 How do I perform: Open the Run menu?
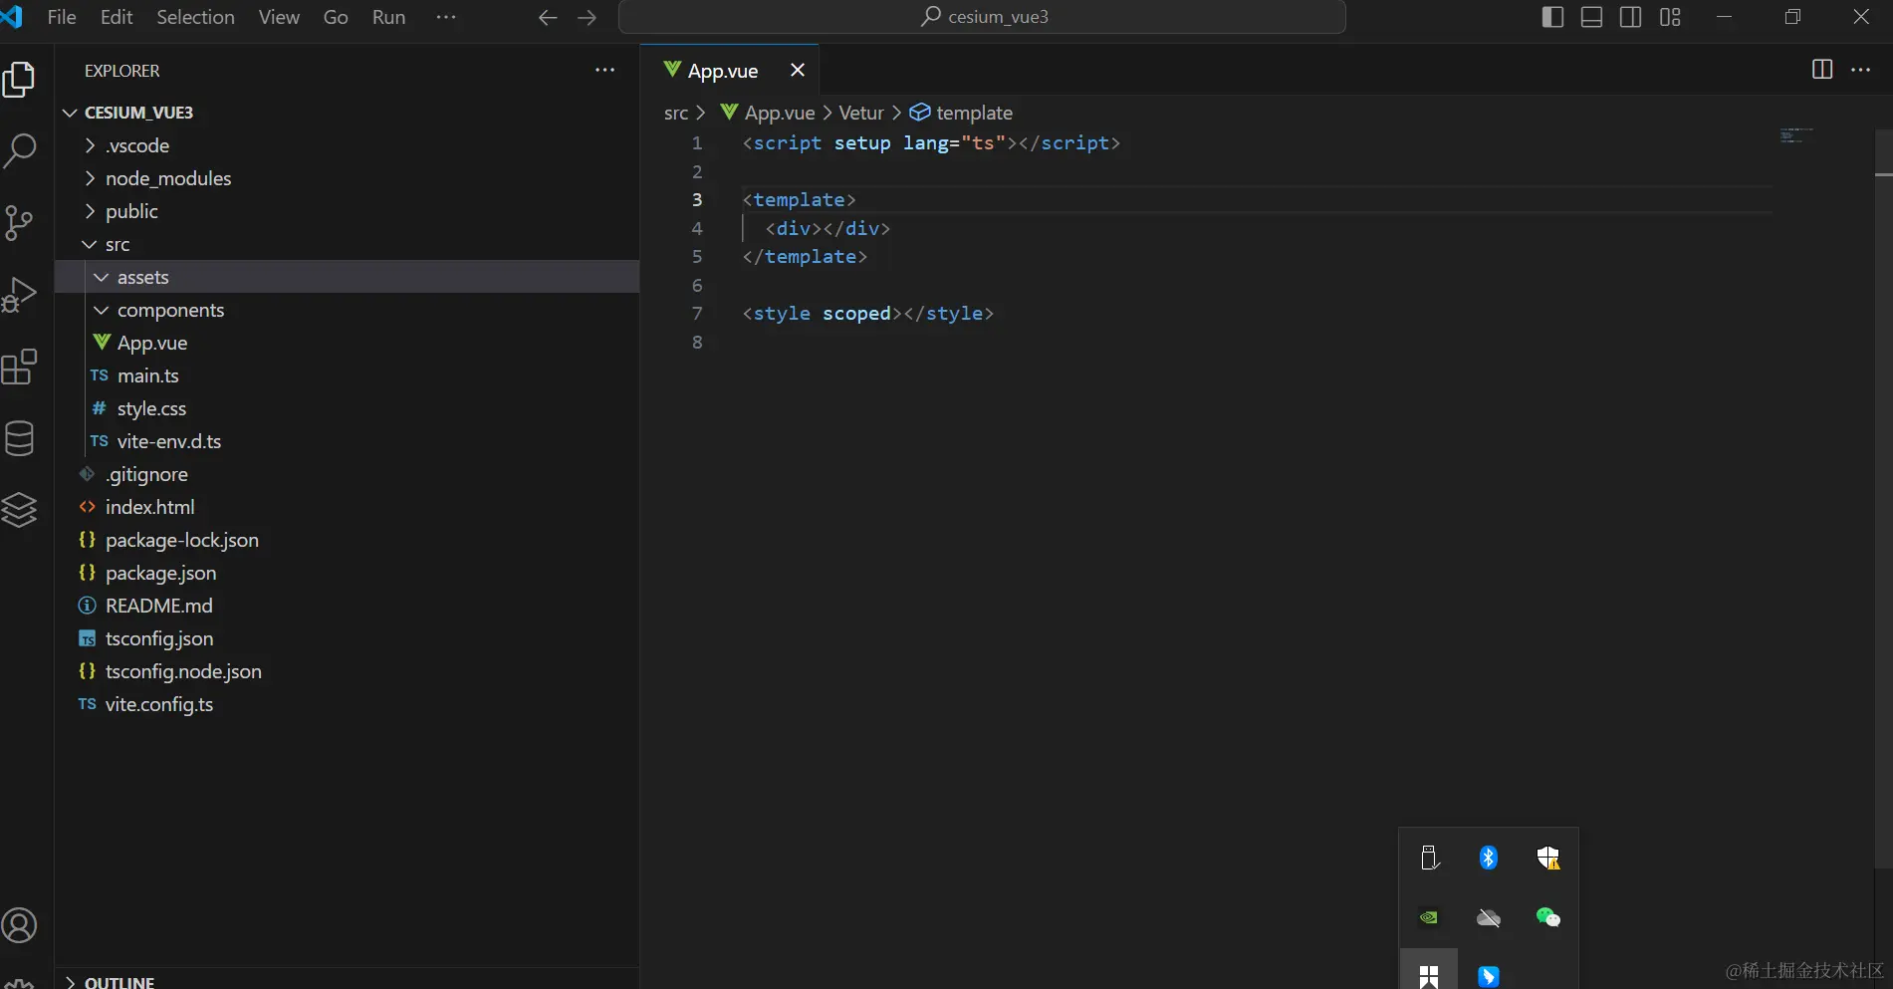tap(388, 17)
